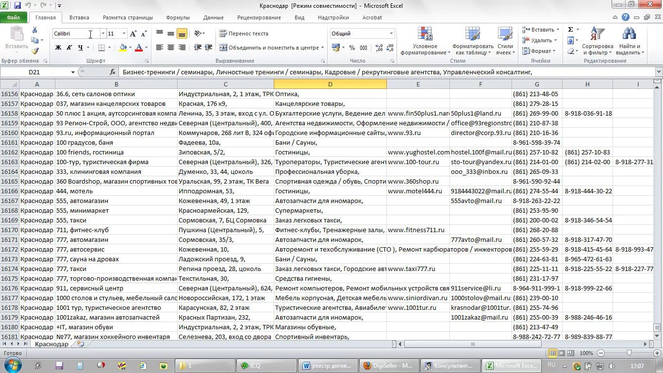Open Форматировать как таблицу dropdown
This screenshot has height=373, width=663.
coord(473,41)
